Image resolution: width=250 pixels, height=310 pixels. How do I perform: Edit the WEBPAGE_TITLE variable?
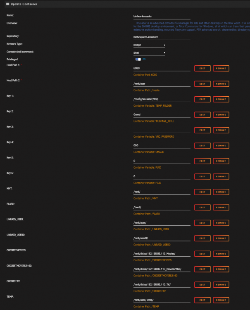tap(202, 114)
